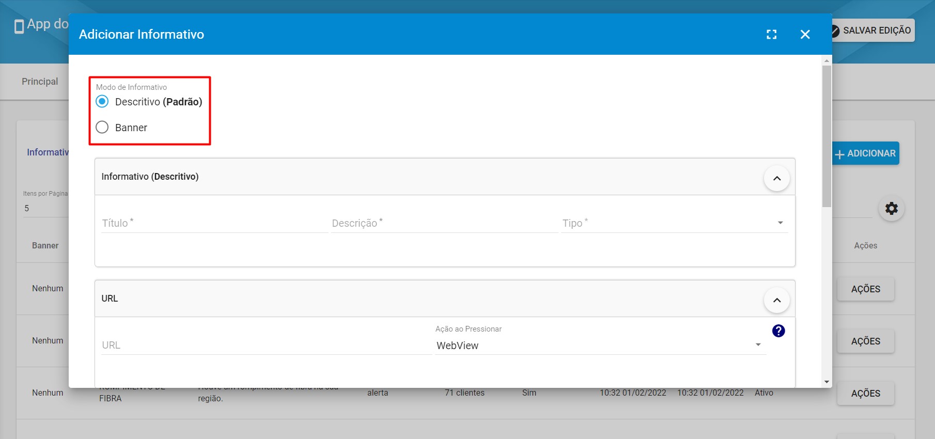Focus the URL input field

pos(266,346)
